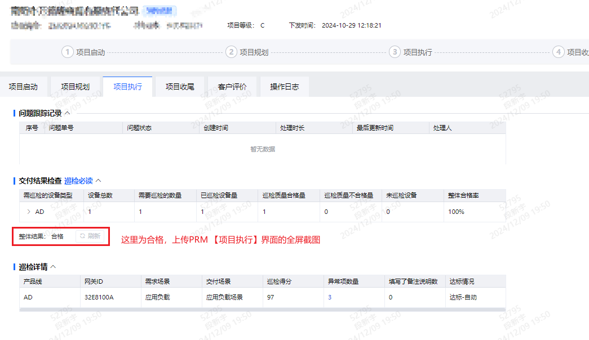Select the 项目执行 tab
Viewport: 589px width, 340px height.
pyautogui.click(x=127, y=87)
